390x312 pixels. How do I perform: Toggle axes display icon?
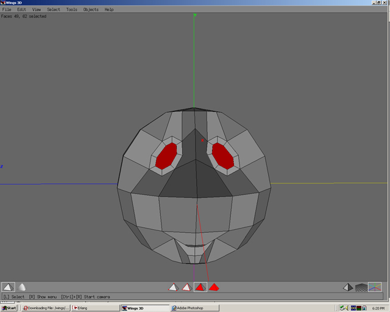point(375,287)
